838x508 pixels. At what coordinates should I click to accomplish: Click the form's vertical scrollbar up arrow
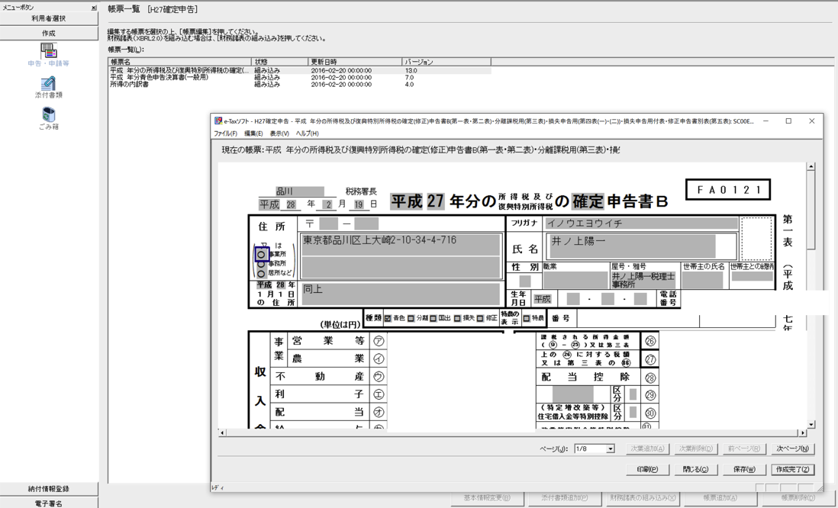click(811, 166)
